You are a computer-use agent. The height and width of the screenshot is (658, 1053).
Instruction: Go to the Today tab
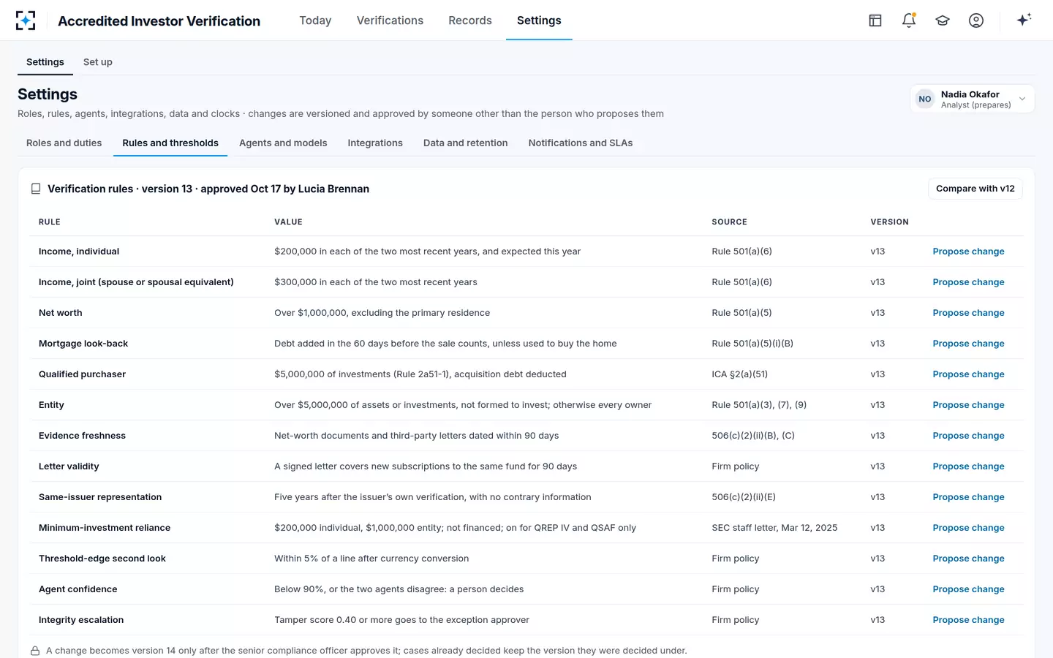pos(315,20)
